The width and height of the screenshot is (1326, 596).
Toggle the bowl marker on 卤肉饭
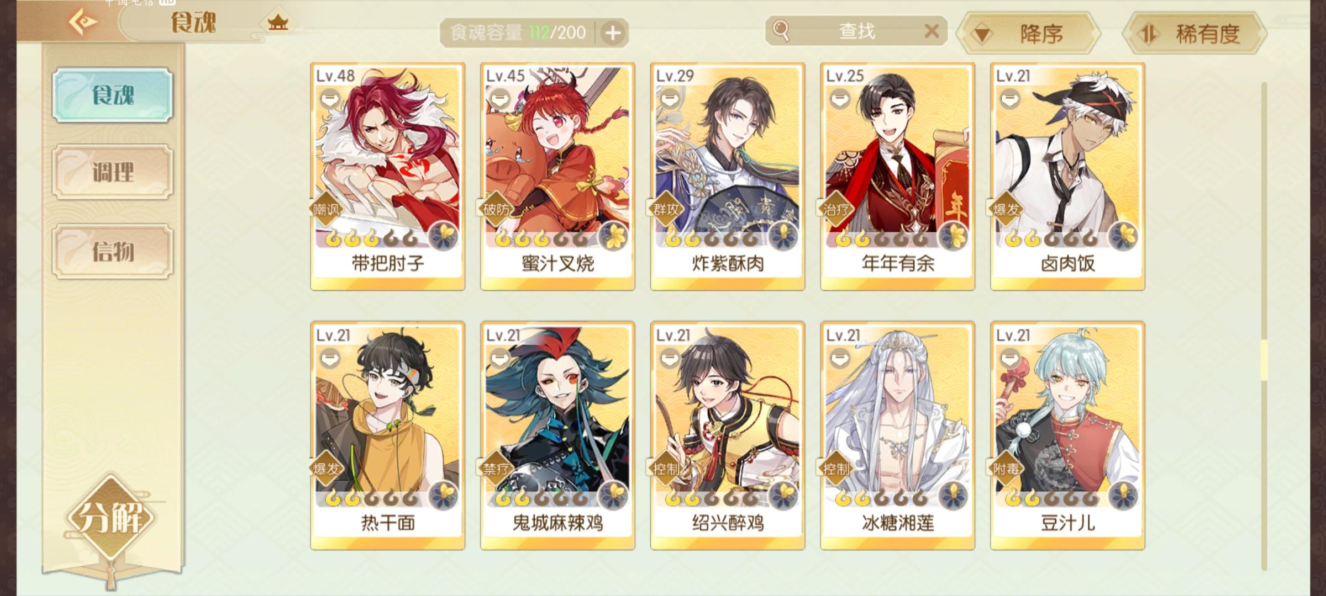(1010, 99)
